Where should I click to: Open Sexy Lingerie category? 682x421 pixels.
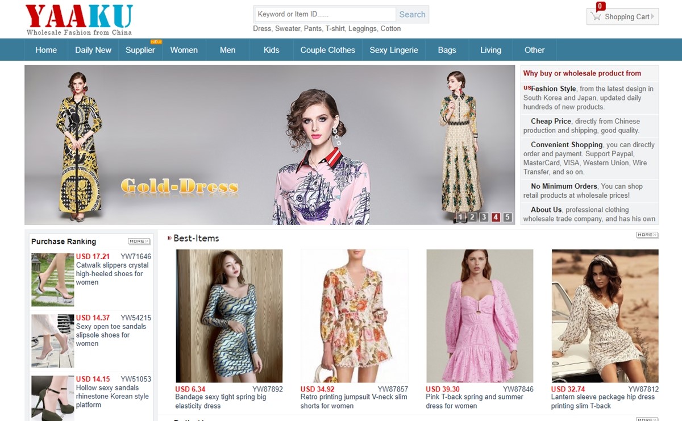click(x=393, y=50)
